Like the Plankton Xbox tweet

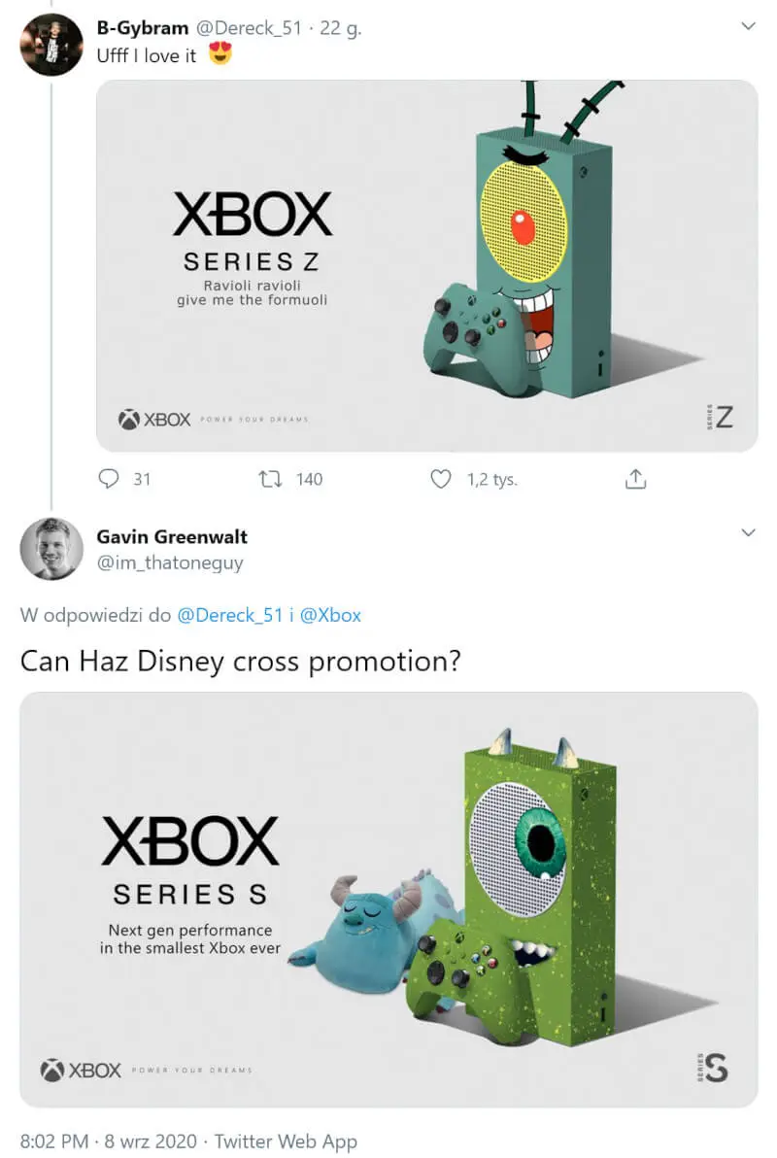coord(441,478)
